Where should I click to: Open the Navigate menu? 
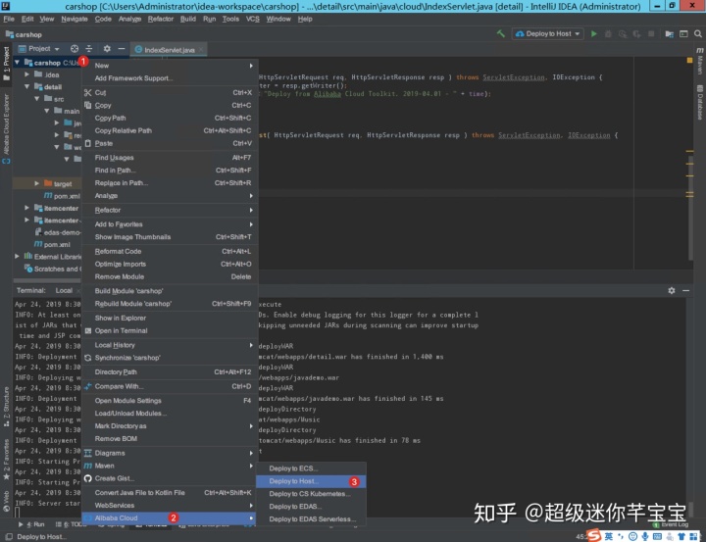click(75, 19)
